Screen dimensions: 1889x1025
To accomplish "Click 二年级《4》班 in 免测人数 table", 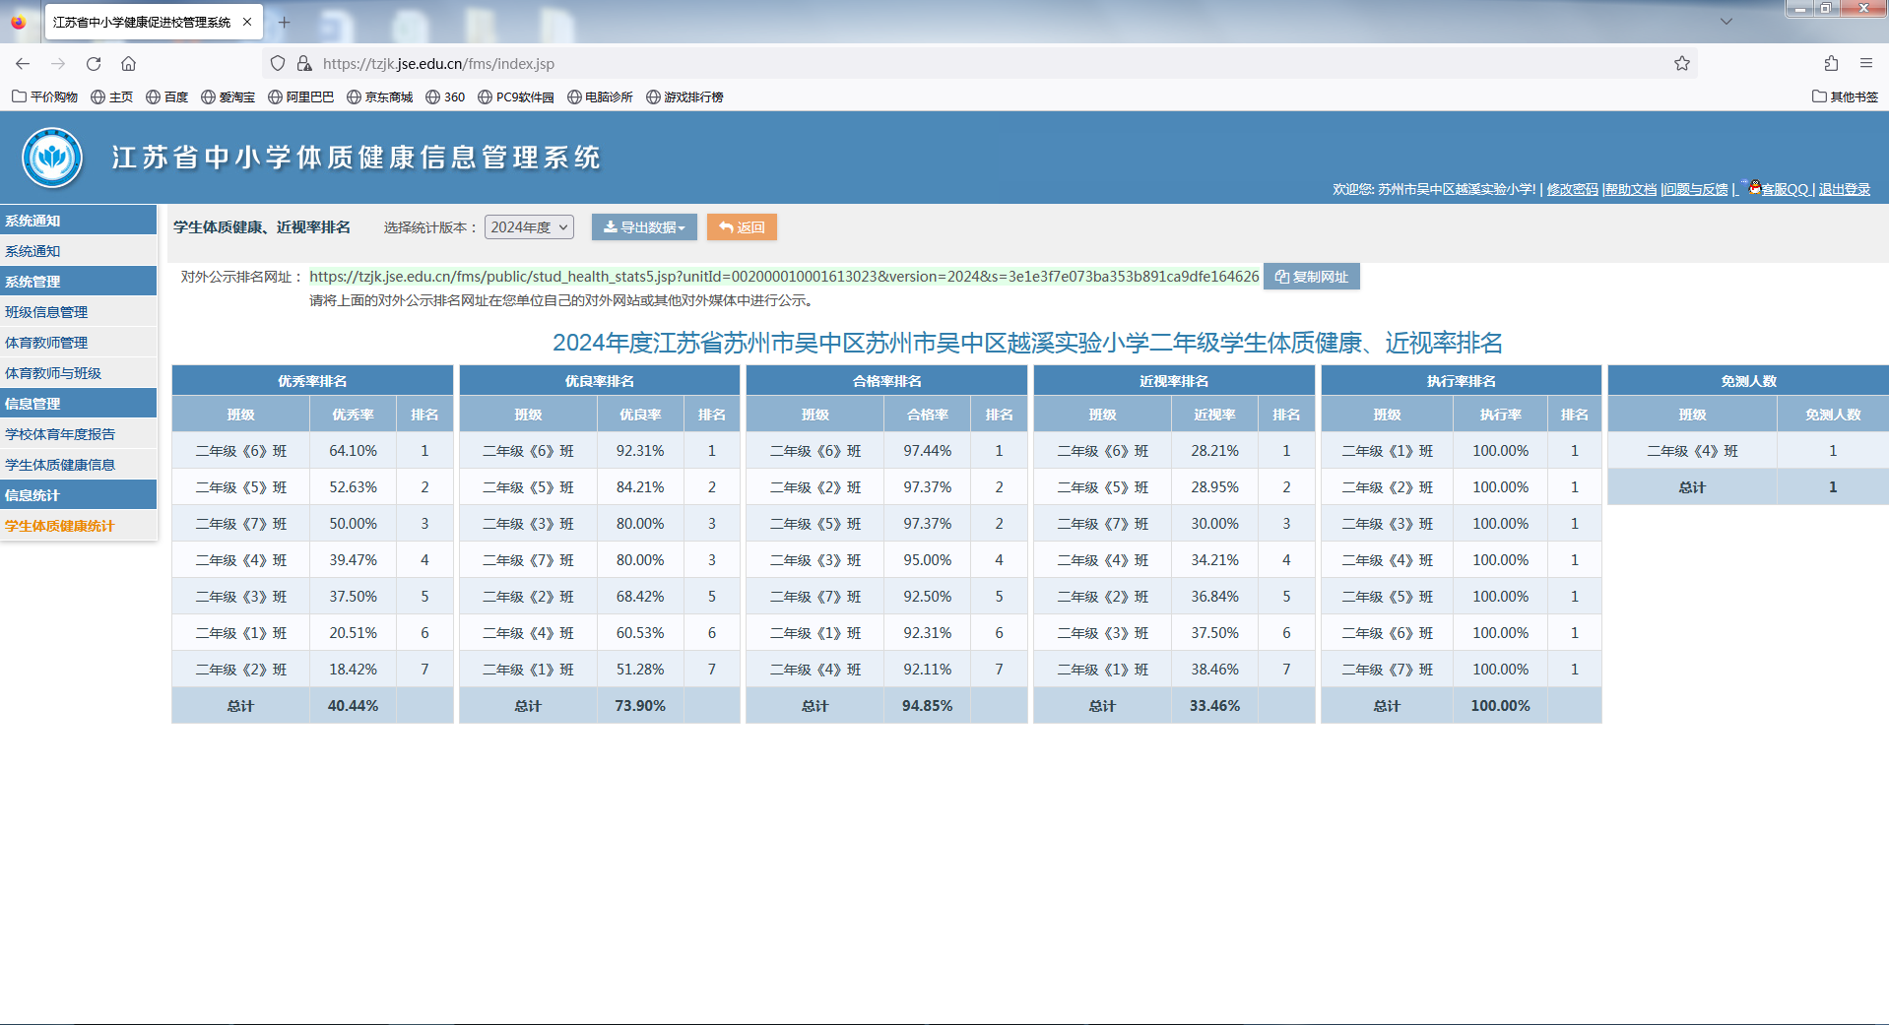I will pyautogui.click(x=1692, y=451).
